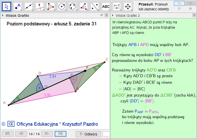Jump to first construction step
This screenshot has height=139, width=197.
tap(7, 134)
